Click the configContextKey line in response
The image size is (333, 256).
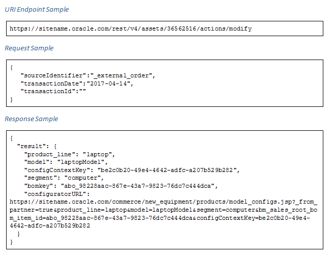(x=131, y=170)
